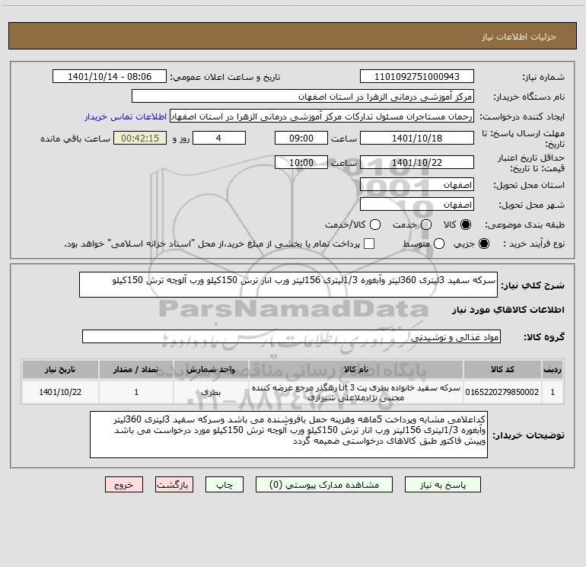
Task: Click the remaining days field showing 4
Action: [219, 138]
